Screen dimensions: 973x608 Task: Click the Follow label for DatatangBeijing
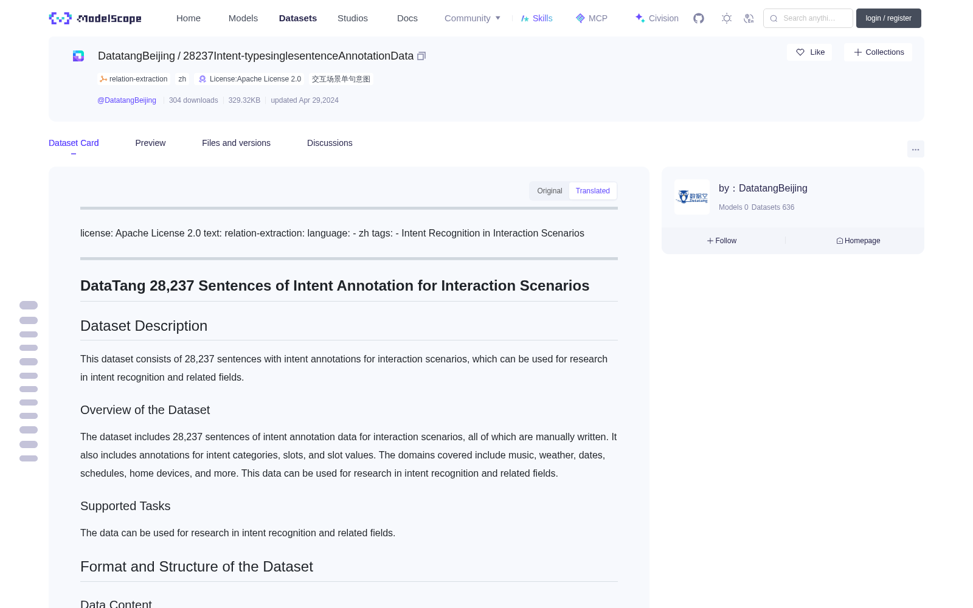click(726, 241)
